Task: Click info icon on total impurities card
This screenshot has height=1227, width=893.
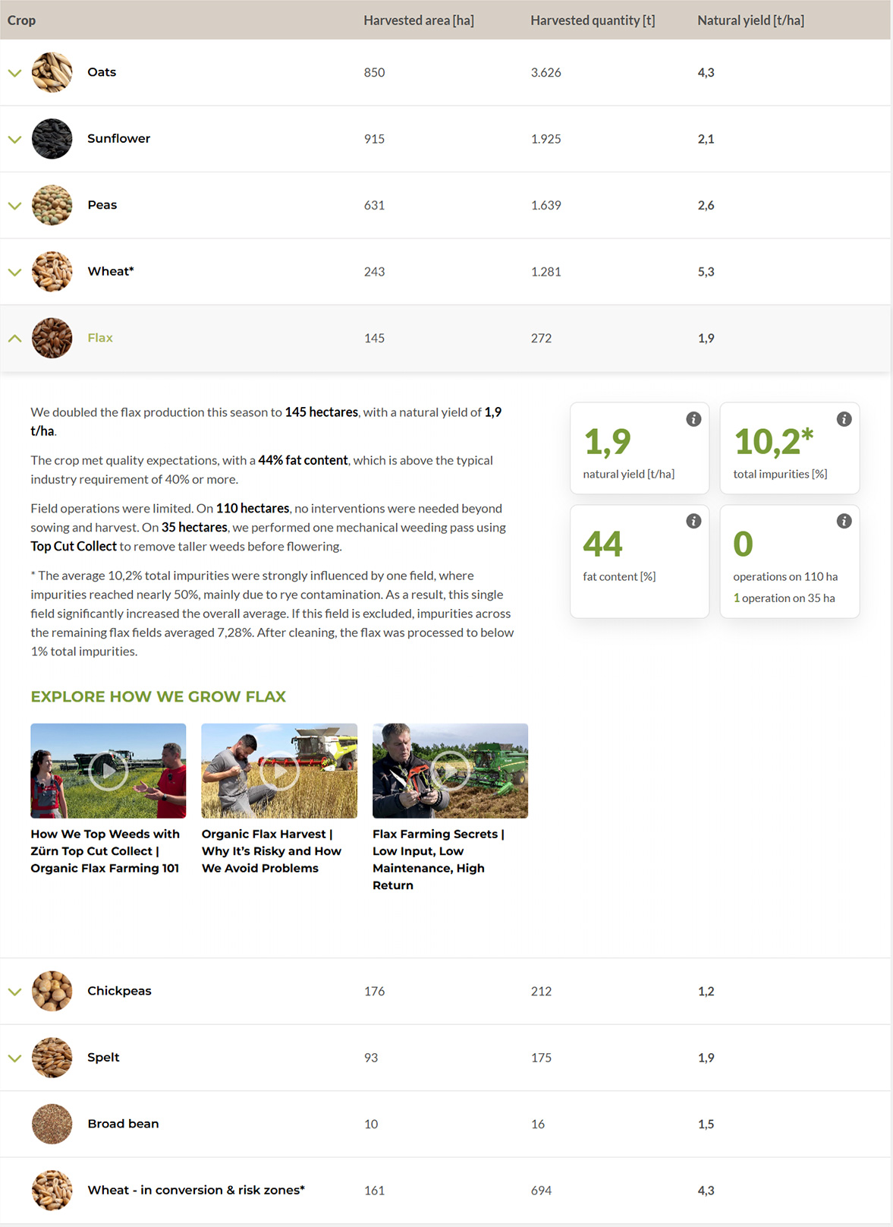Action: (x=844, y=419)
